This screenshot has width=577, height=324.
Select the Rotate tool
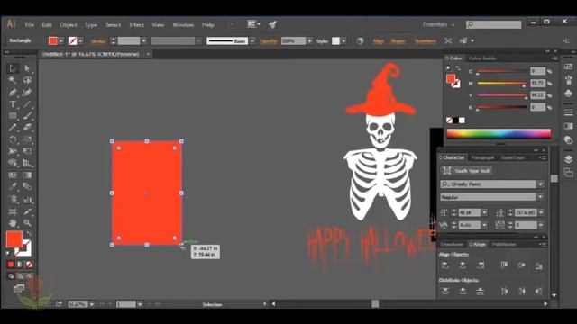[x=13, y=139]
